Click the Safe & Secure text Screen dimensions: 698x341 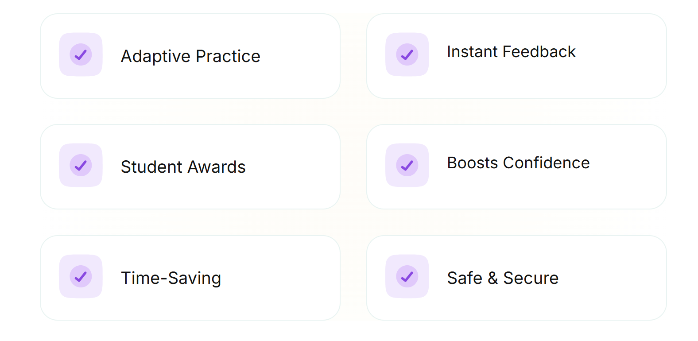point(503,278)
